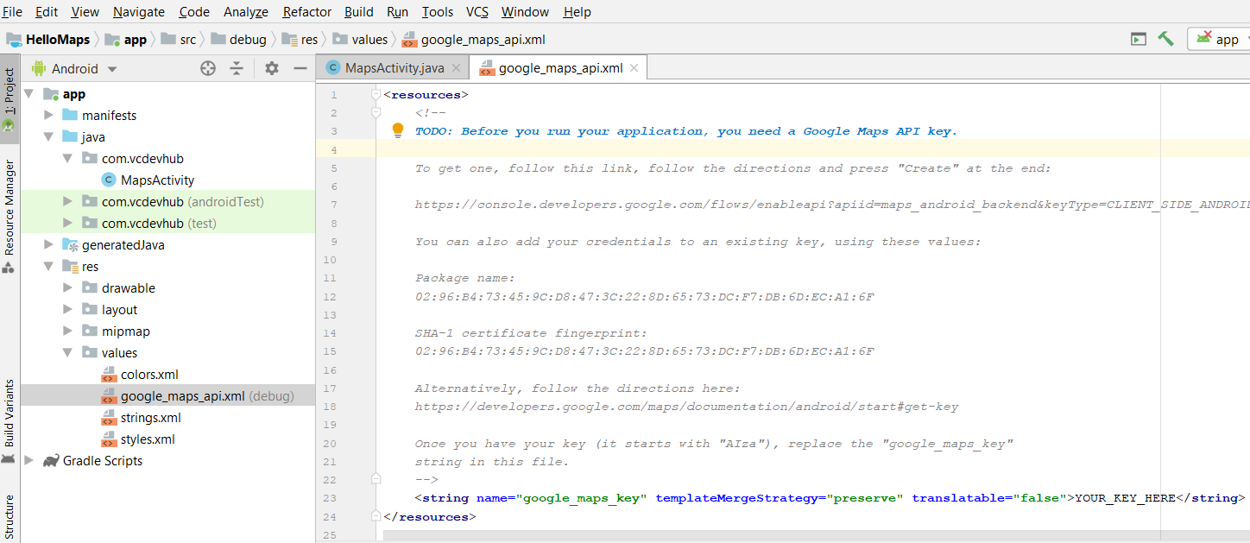Toggle the Build Variants tool window

tap(9, 421)
